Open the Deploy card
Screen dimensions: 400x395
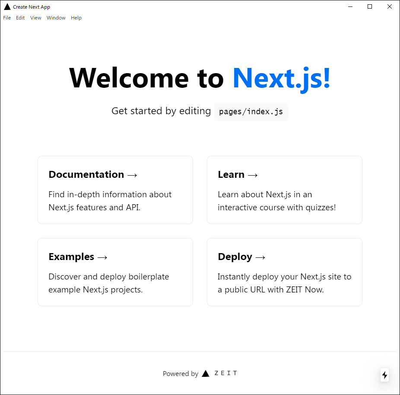[285, 272]
